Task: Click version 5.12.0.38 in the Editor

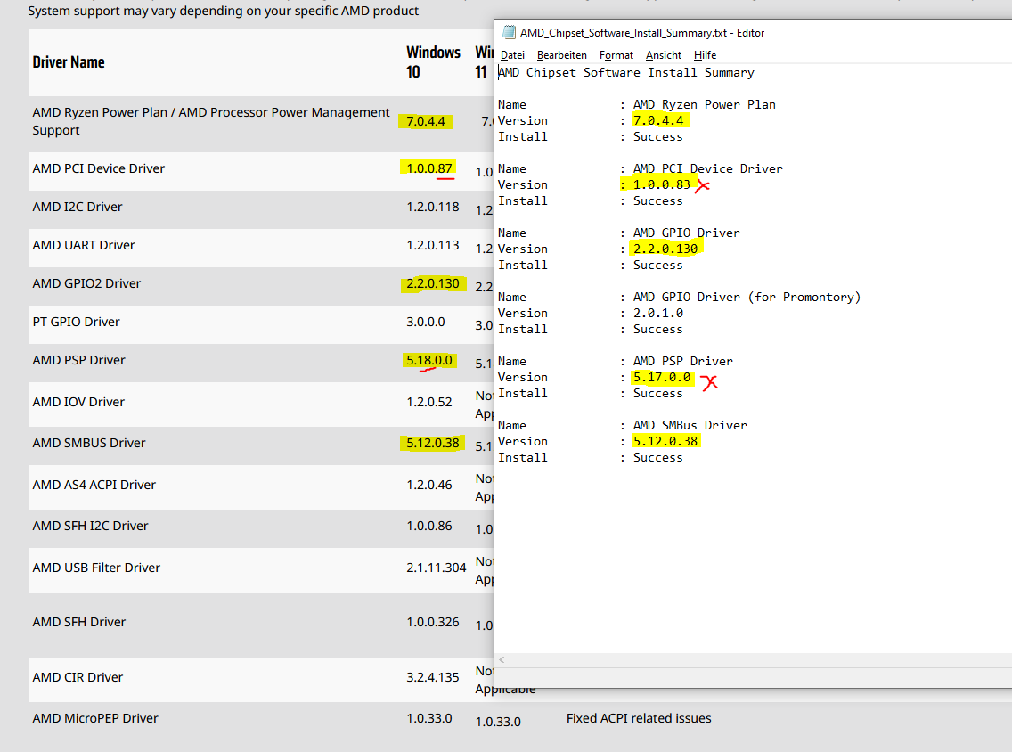Action: click(665, 441)
